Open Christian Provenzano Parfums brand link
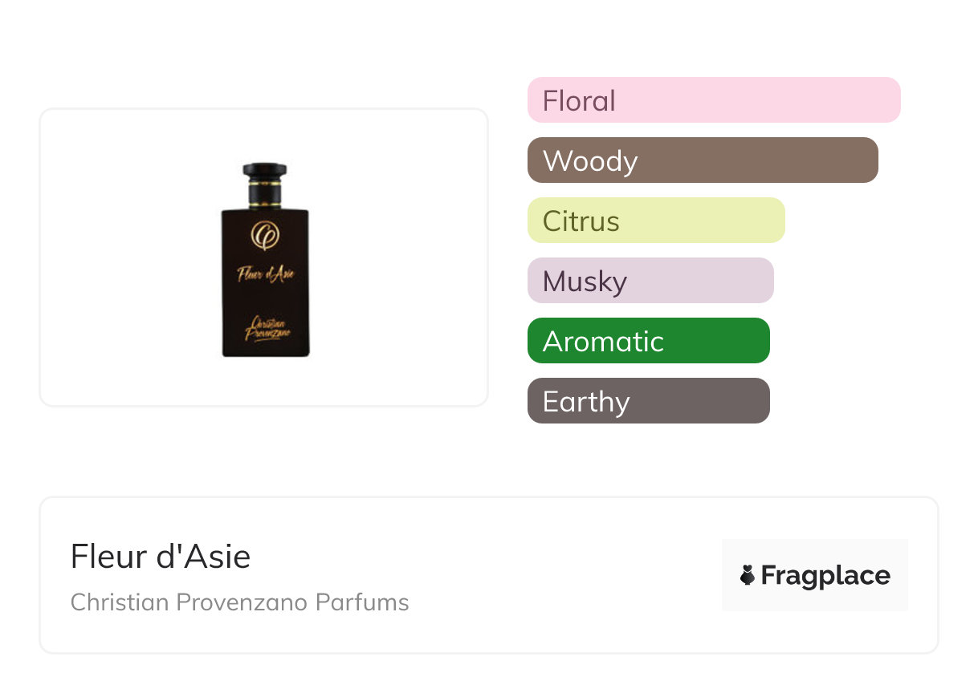 [239, 602]
